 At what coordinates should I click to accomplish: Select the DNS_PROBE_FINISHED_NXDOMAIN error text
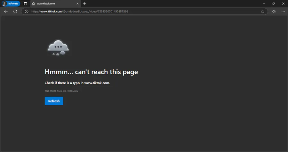[61, 91]
